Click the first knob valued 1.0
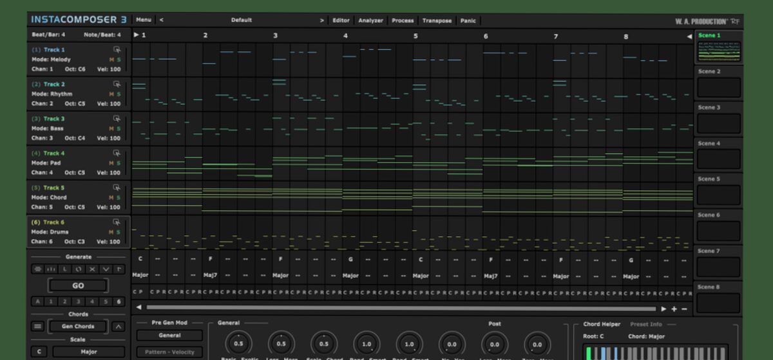 (367, 344)
